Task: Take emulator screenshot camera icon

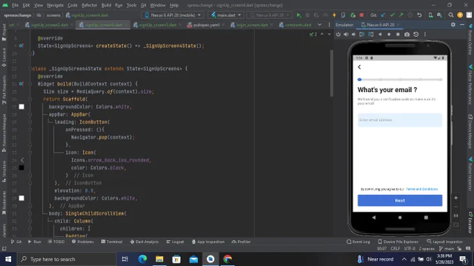Action: coord(407,34)
